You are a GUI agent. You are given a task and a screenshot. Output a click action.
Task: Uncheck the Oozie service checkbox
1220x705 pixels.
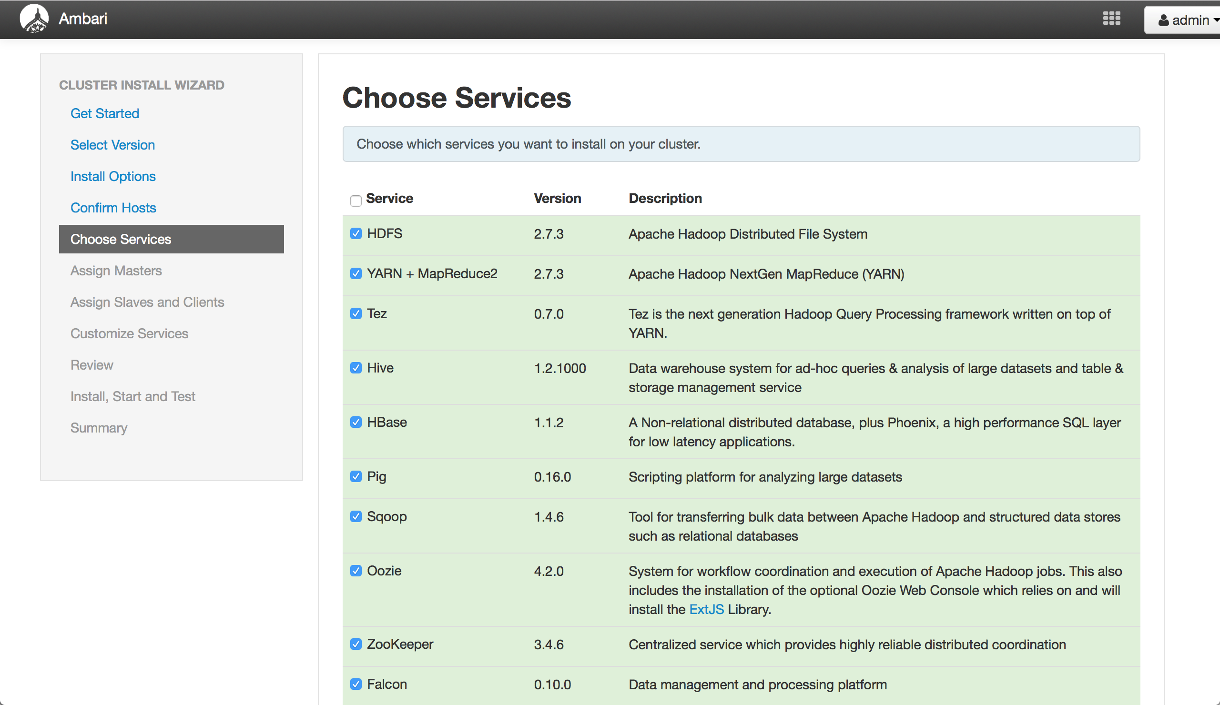(356, 571)
